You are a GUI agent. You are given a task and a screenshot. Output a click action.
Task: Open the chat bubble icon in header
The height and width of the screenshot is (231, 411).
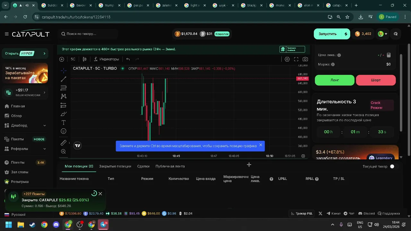pos(396,34)
